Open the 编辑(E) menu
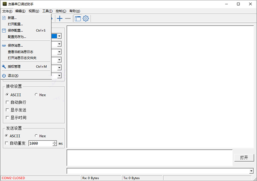The height and width of the screenshot is (181, 257). (x=20, y=11)
